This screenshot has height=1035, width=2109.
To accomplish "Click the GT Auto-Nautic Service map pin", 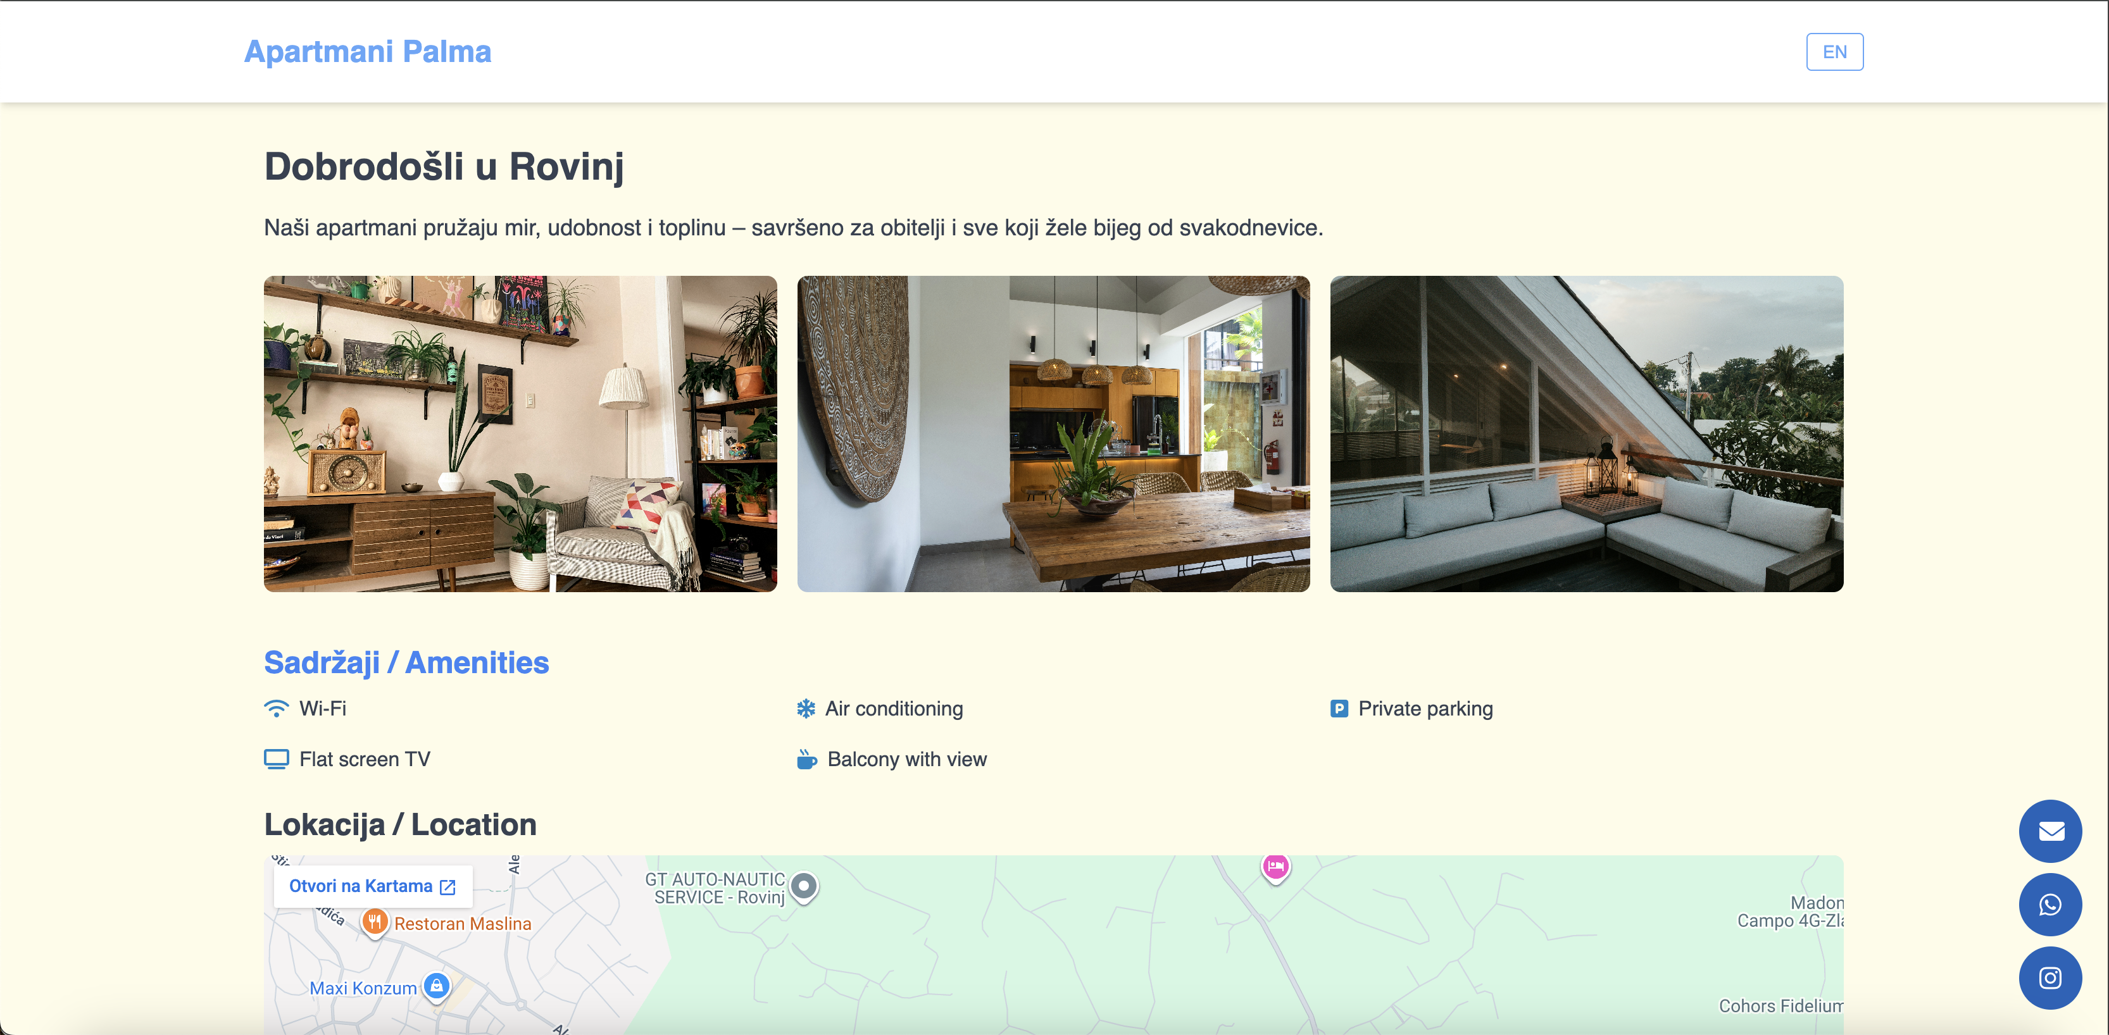I will coord(804,886).
